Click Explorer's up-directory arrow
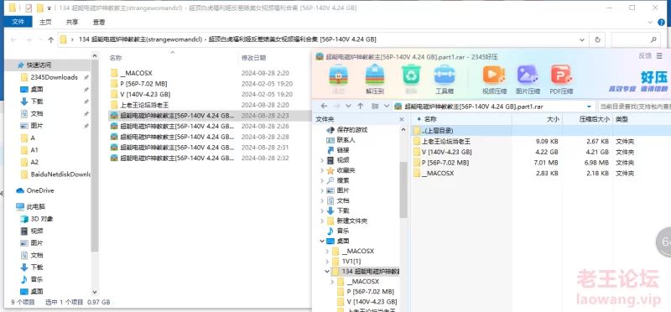 [51, 39]
